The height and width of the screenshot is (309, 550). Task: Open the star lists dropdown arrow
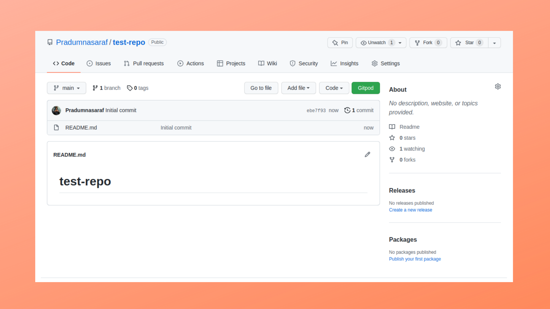(x=494, y=43)
